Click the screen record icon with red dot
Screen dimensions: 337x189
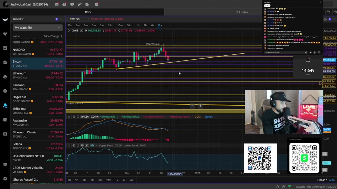click(x=97, y=4)
